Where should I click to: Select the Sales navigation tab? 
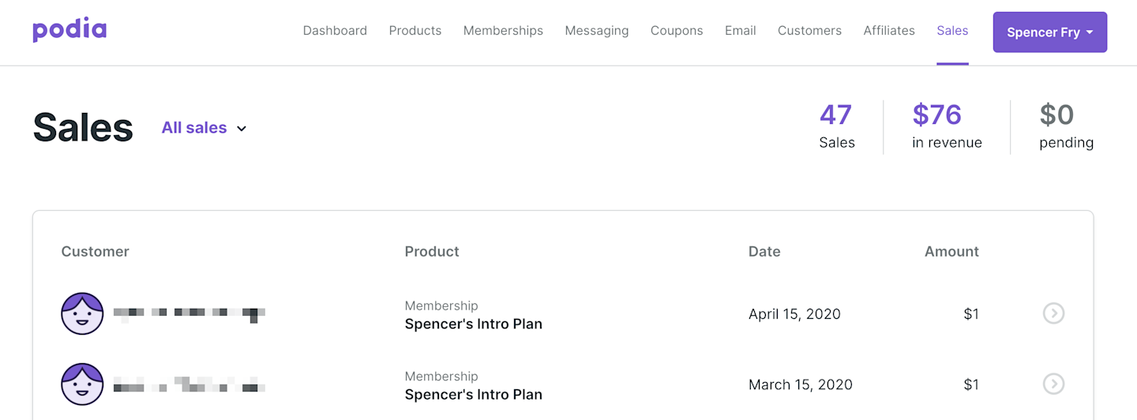click(x=952, y=31)
